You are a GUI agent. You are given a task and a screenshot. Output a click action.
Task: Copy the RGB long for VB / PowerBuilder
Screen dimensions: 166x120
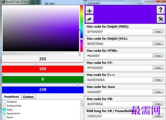[x=158, y=116]
